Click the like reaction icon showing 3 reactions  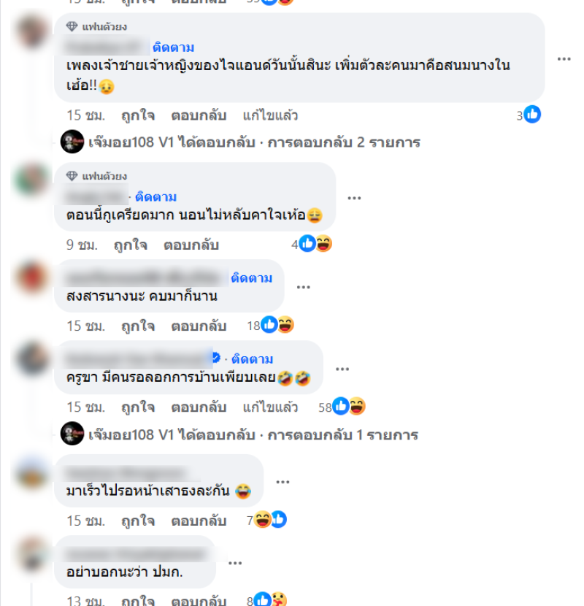coord(533,115)
